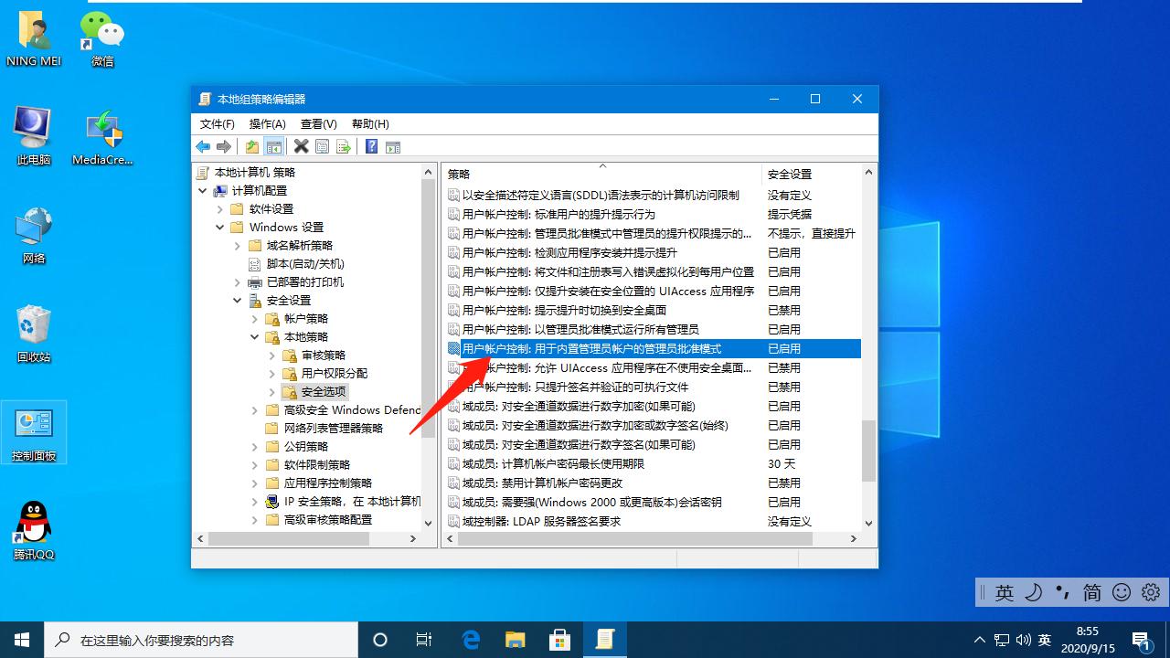This screenshot has width=1170, height=658.
Task: Click the X delete toolbar icon
Action: 302,146
